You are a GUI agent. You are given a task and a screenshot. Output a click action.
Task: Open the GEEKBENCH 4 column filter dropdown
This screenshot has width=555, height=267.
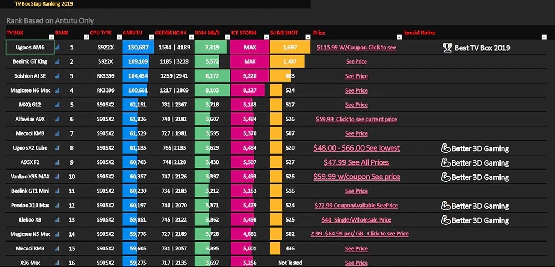coord(191,37)
